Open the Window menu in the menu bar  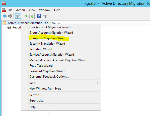tap(44, 10)
